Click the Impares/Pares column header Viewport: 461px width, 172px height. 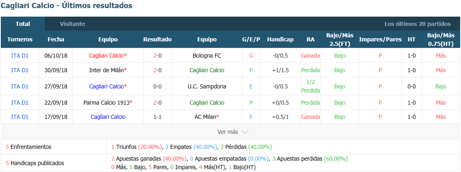pyautogui.click(x=380, y=39)
